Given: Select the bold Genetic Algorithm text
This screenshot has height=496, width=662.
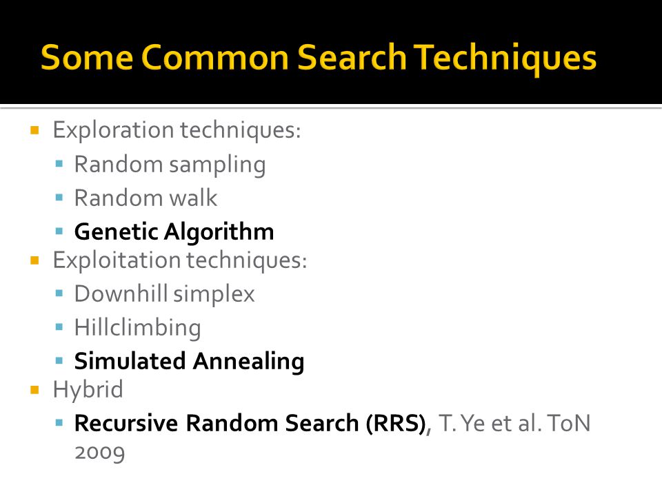Looking at the screenshot, I should point(174,232).
